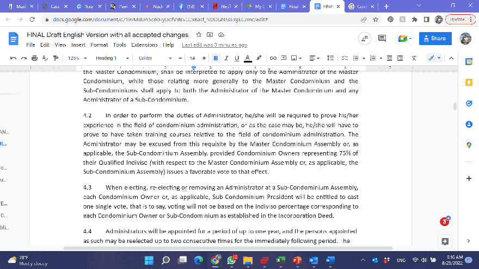
Task: Open the last edit history link
Action: point(214,45)
